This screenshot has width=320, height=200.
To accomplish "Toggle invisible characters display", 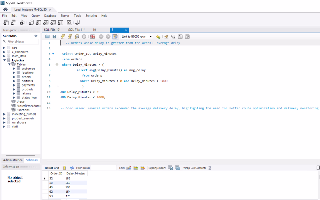I will 180,37.
